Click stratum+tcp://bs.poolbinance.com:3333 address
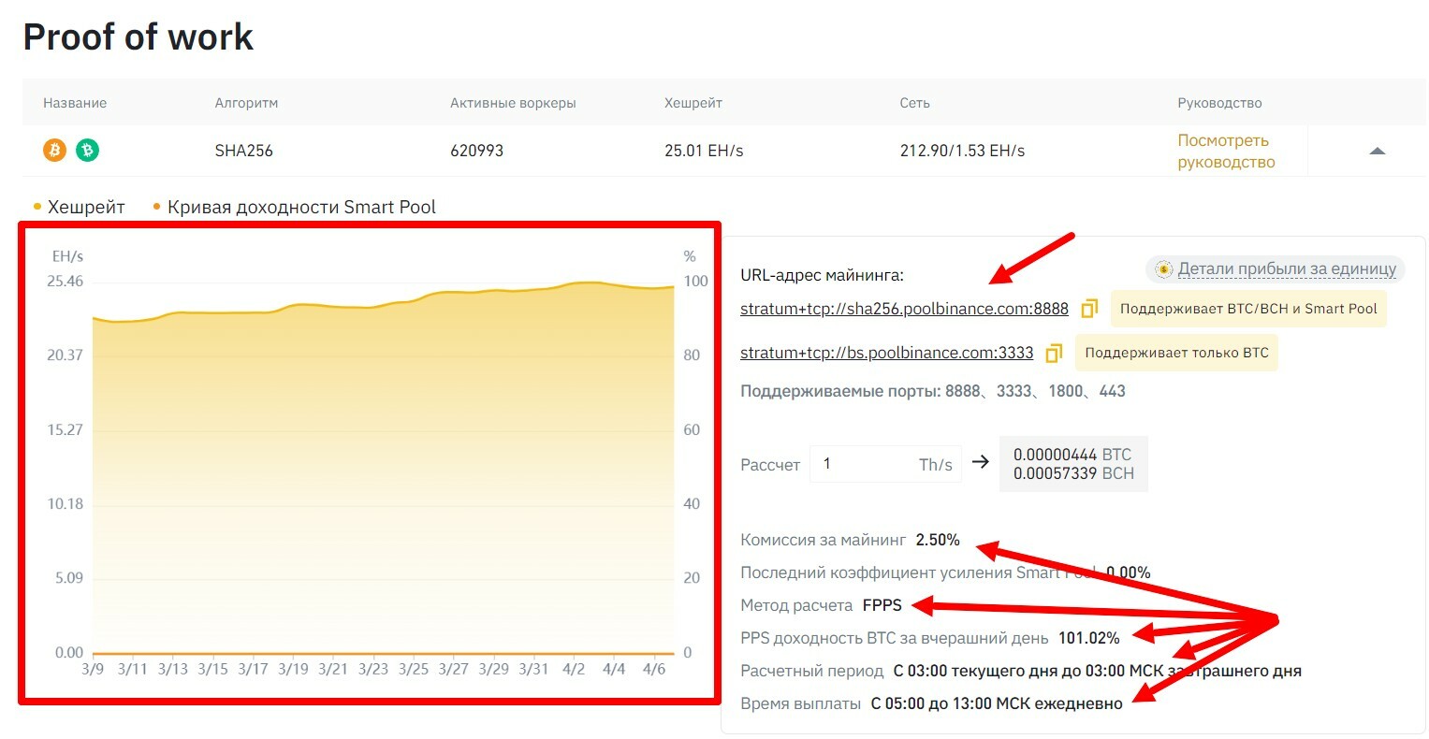 point(887,353)
